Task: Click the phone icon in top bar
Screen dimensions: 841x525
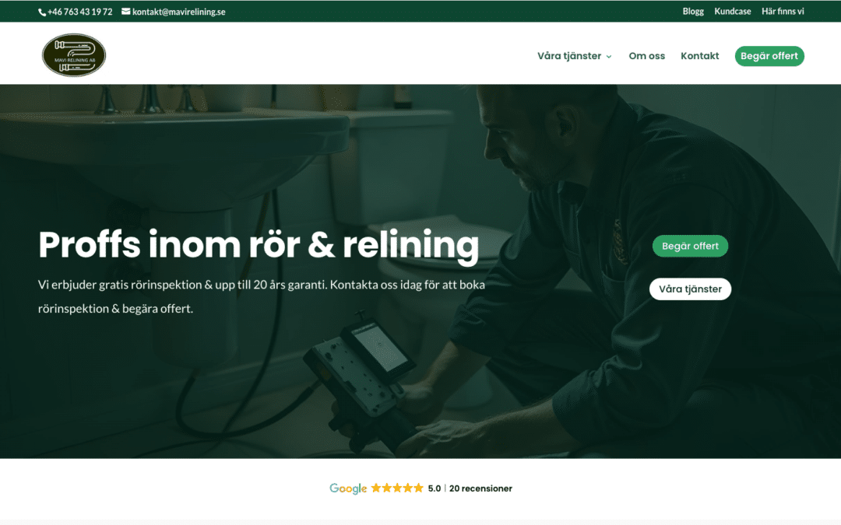Action: point(42,12)
